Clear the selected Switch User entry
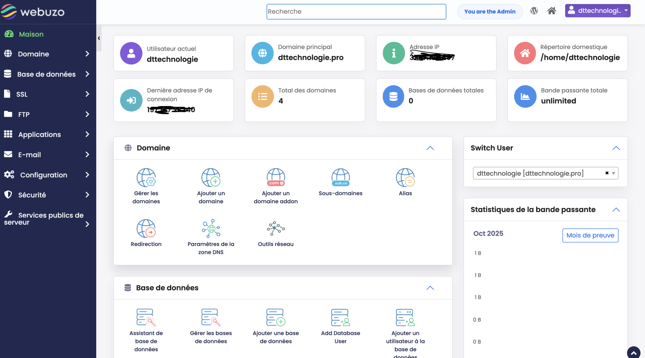 (607, 173)
